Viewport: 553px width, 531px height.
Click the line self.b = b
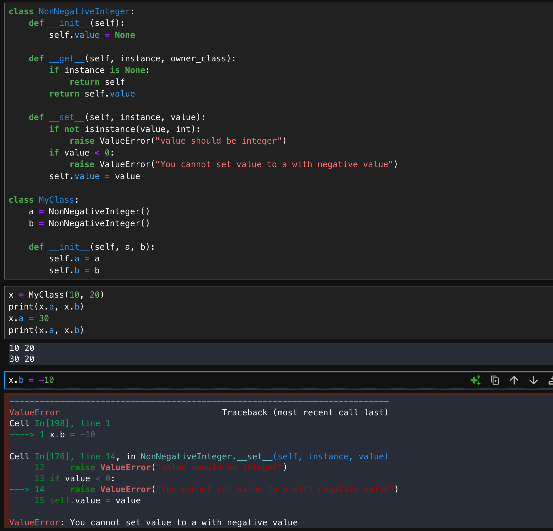click(x=74, y=270)
